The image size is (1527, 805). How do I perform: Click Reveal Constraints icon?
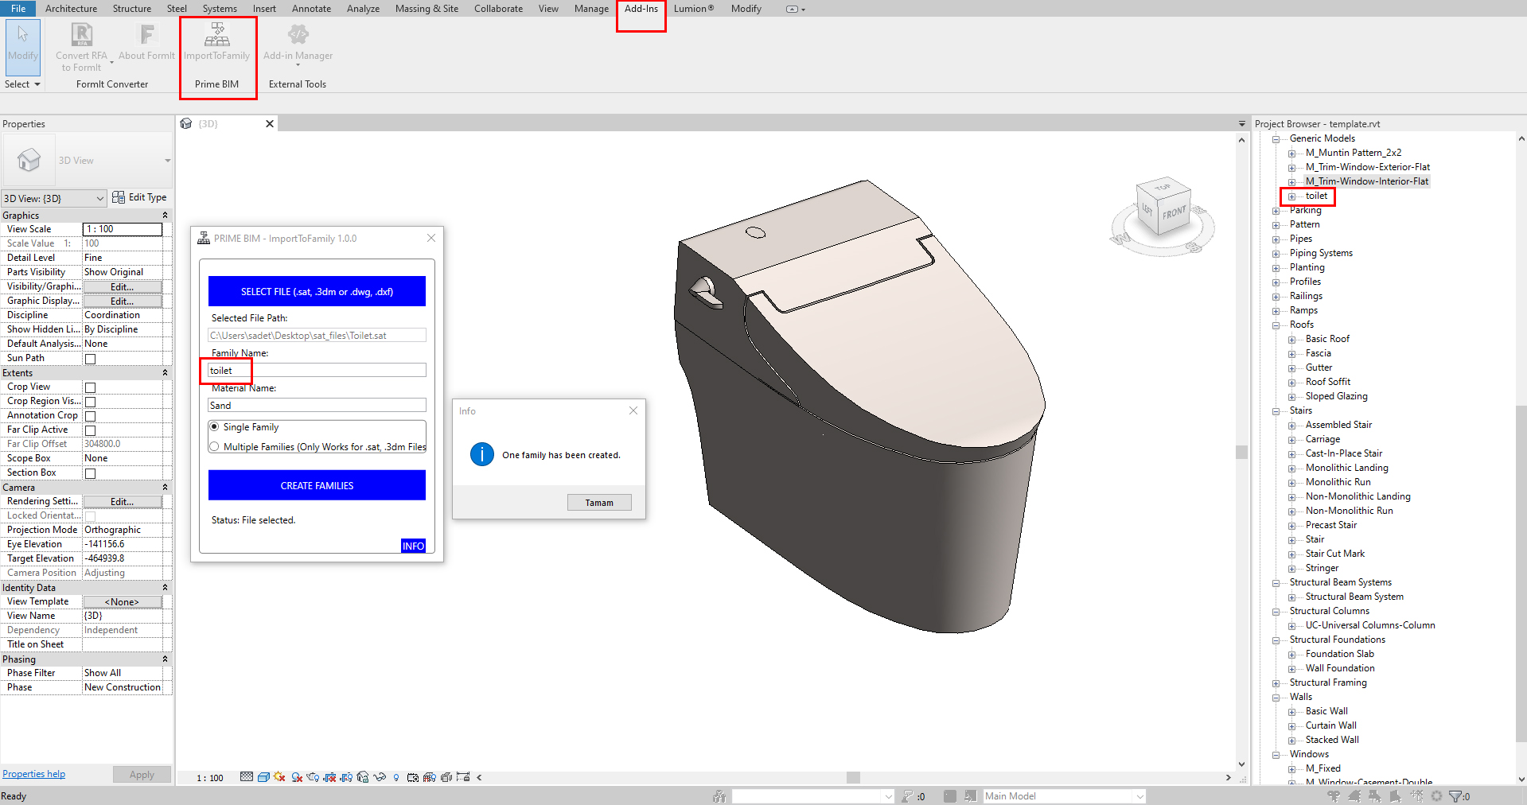tap(463, 777)
